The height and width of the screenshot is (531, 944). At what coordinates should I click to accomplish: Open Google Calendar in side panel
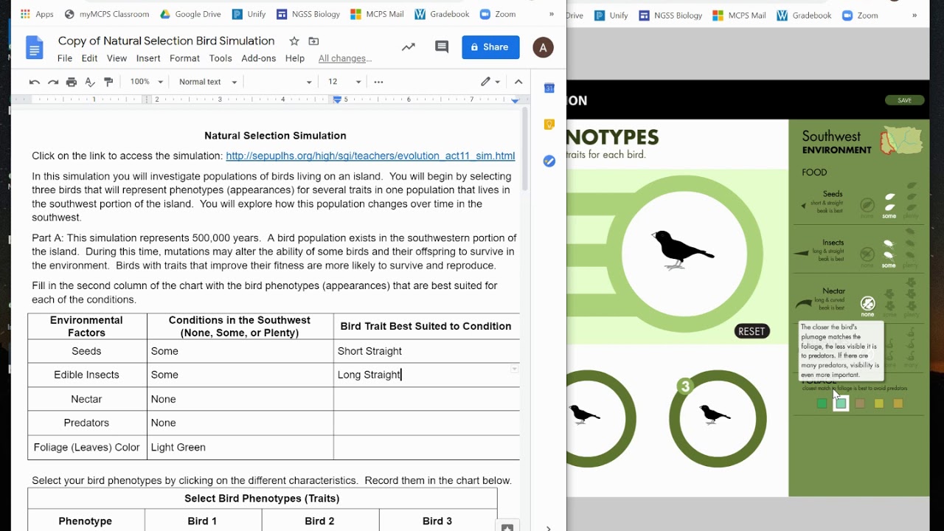[549, 88]
